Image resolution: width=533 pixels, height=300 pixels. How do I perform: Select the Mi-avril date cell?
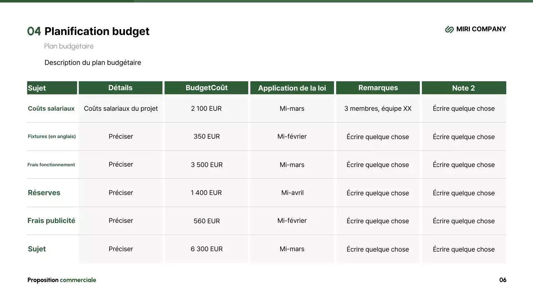(292, 192)
